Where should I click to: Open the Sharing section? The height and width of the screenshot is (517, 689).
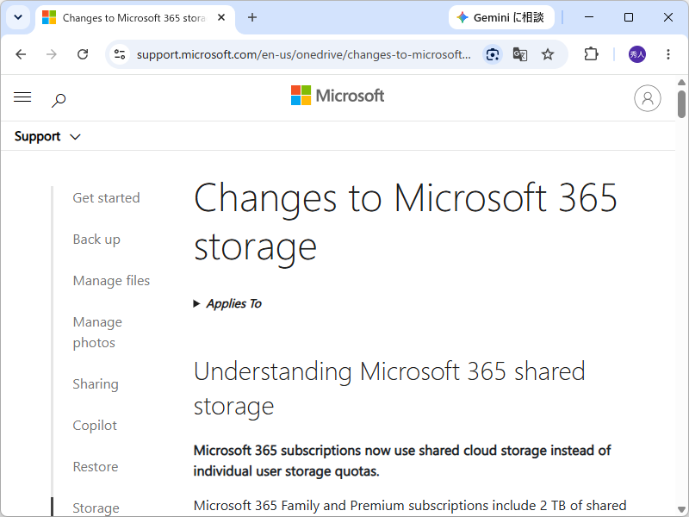[96, 383]
